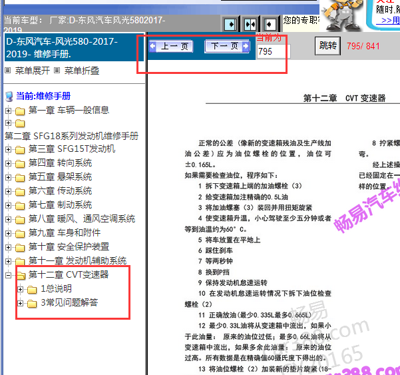Expand 第十章 安全保护装置 node

click(8, 247)
